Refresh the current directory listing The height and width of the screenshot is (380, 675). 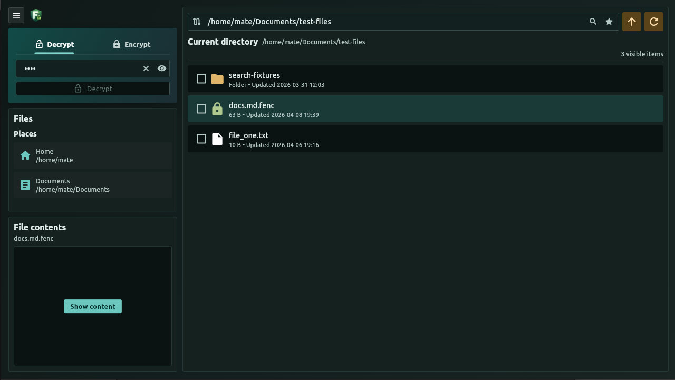(x=654, y=22)
